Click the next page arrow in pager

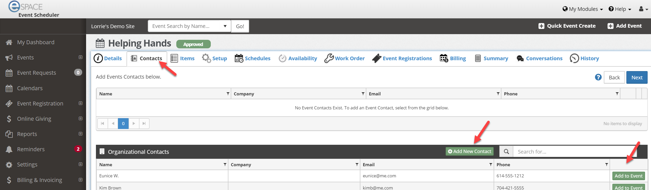tap(134, 124)
